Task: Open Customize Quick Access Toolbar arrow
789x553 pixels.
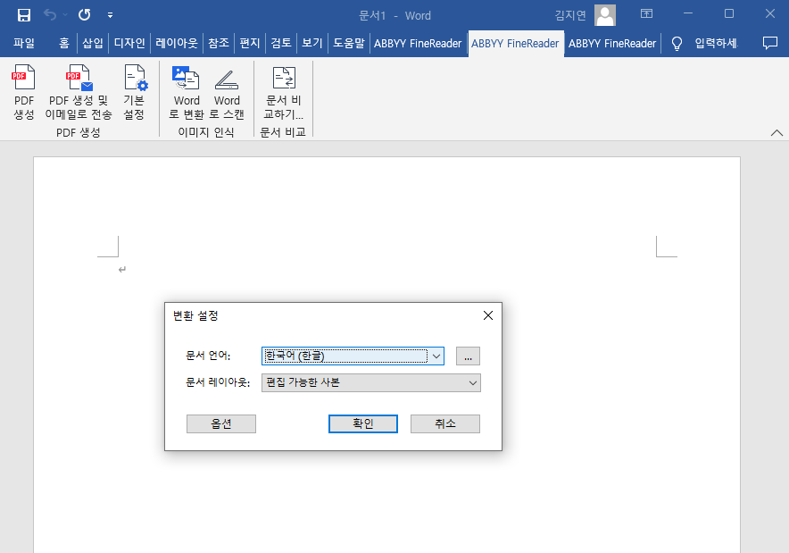Action: [x=110, y=15]
